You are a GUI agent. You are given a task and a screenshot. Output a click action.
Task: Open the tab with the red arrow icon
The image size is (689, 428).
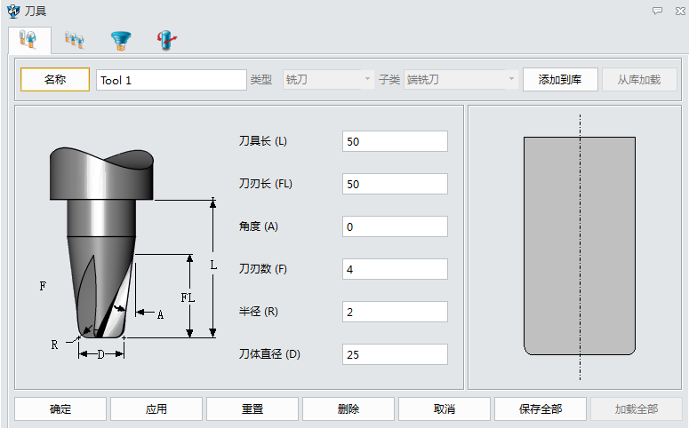pyautogui.click(x=164, y=39)
